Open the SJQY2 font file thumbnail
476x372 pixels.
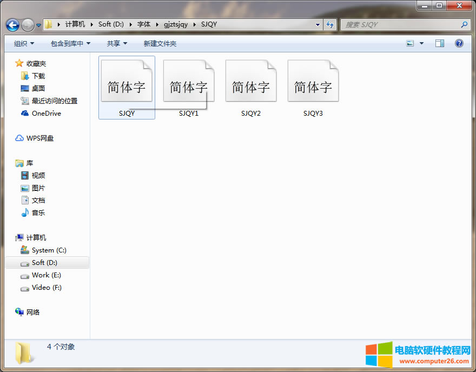click(x=250, y=80)
